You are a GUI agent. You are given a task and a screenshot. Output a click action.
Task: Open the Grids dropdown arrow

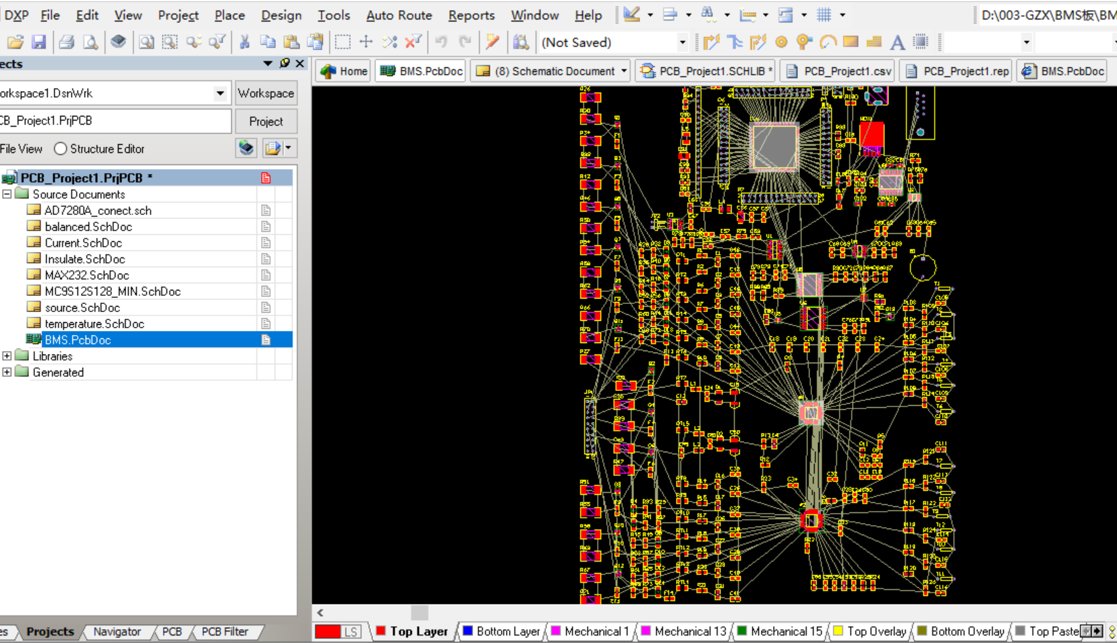coord(842,15)
